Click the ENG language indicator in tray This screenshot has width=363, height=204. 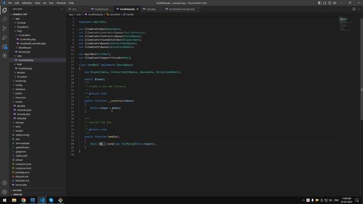(336, 200)
